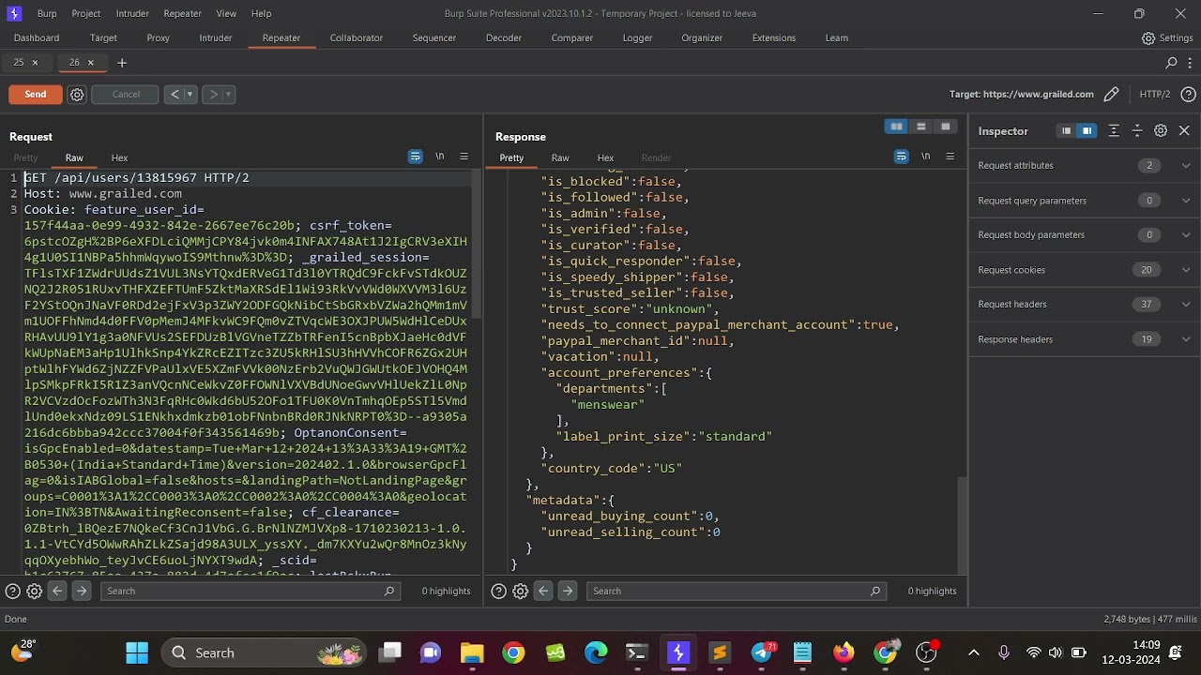Screen dimensions: 1201x675
Task: Select the combined tabs layout icon
Action: tap(945, 127)
